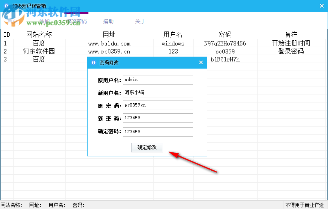Select the 百度 cell in row 3

click(39, 59)
